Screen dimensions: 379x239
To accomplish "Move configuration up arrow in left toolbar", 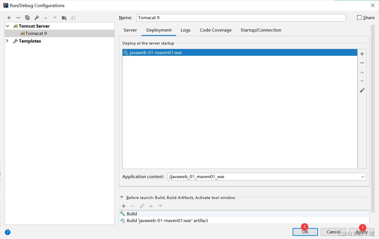I will (x=46, y=18).
